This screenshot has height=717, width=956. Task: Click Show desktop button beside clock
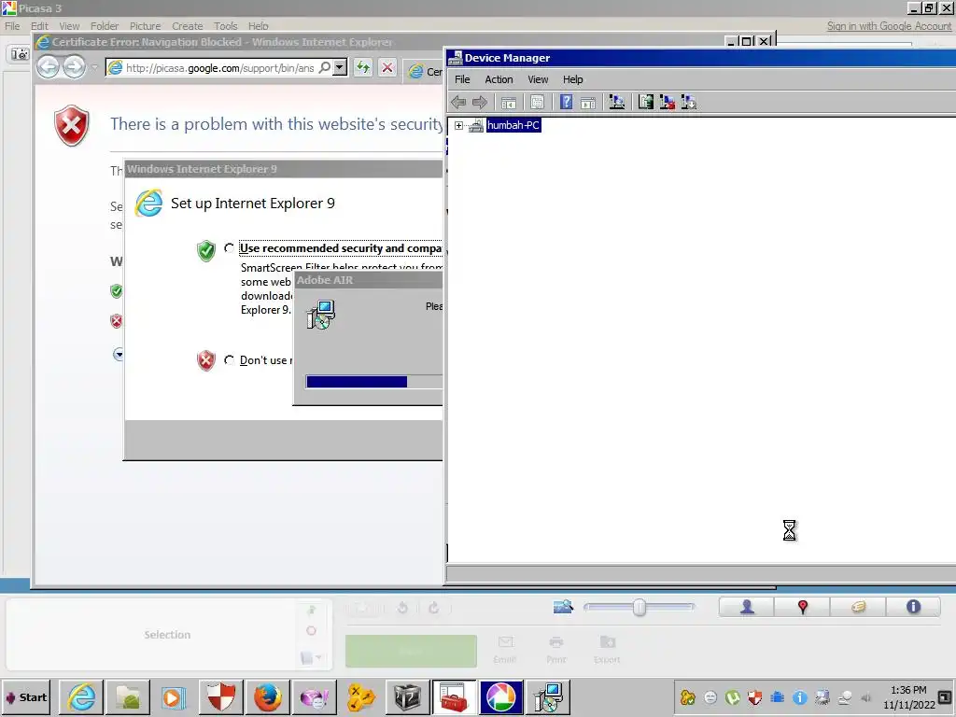coord(945,696)
